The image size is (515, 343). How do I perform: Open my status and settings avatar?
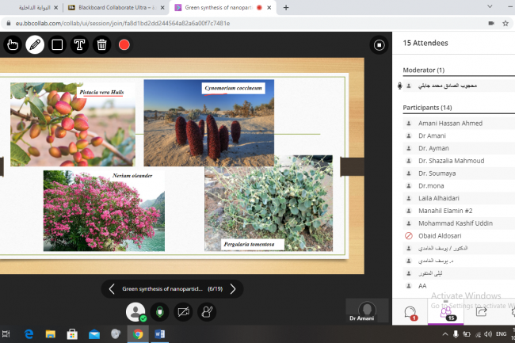[x=135, y=312]
